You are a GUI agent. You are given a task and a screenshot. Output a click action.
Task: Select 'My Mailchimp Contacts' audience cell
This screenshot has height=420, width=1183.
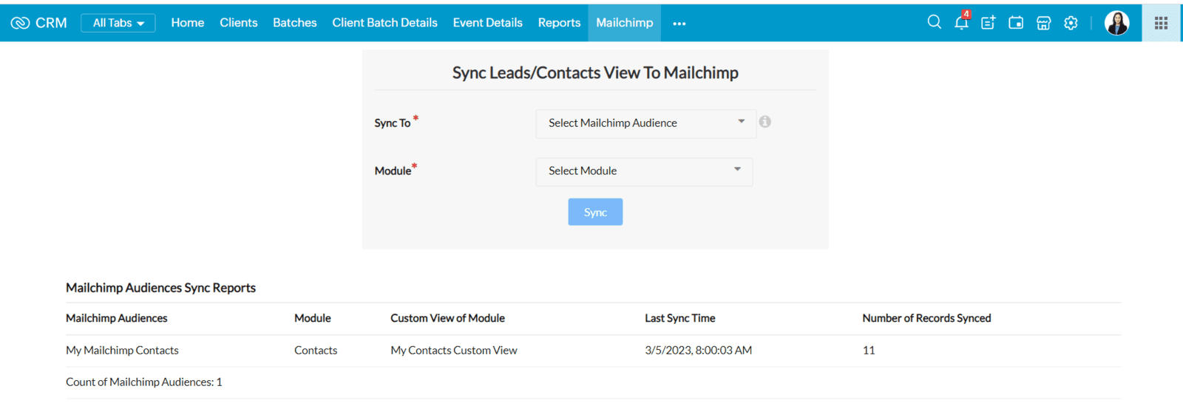click(x=122, y=351)
